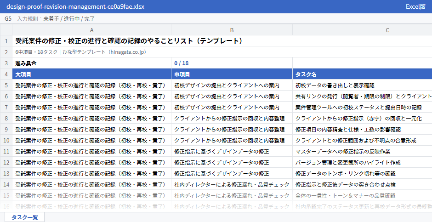Click row 8's クライアントからの修正指示の回収と内容整理 cell
The image size is (432, 222).
[232, 119]
